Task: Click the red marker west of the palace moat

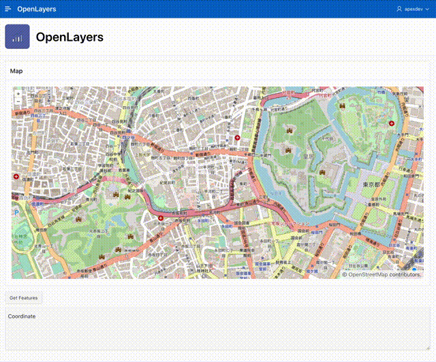Action: tap(237, 137)
